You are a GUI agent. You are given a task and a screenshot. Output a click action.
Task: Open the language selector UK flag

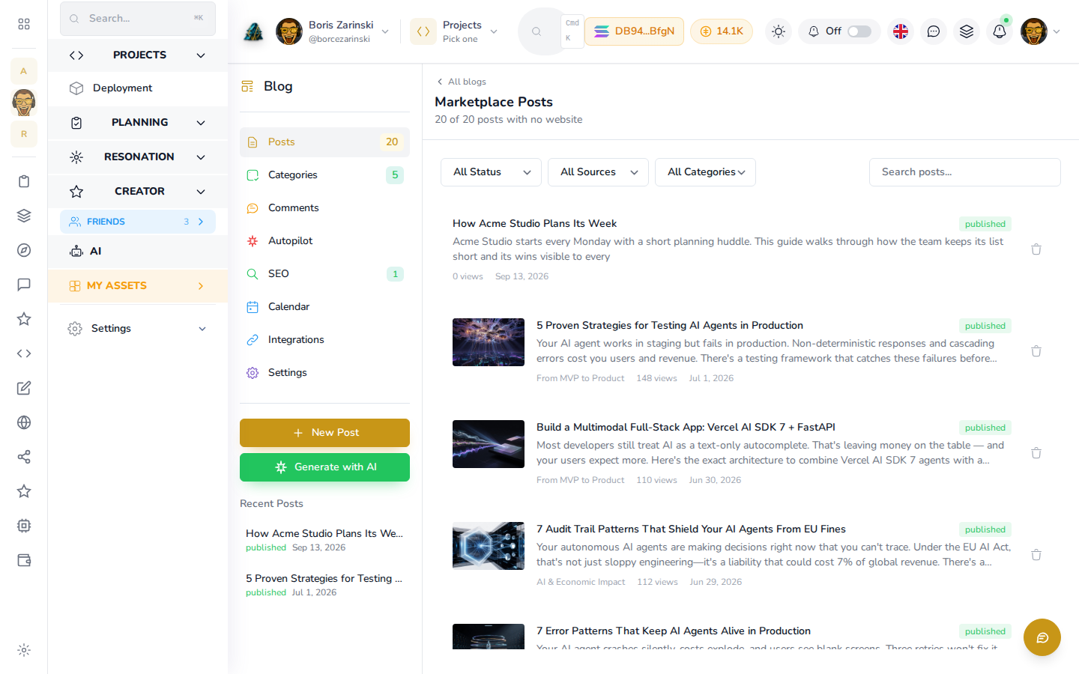click(901, 31)
